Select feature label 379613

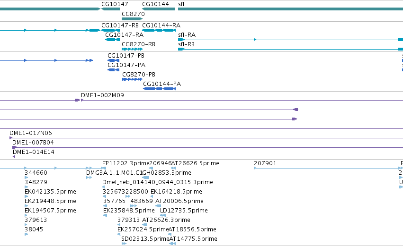[36, 220]
